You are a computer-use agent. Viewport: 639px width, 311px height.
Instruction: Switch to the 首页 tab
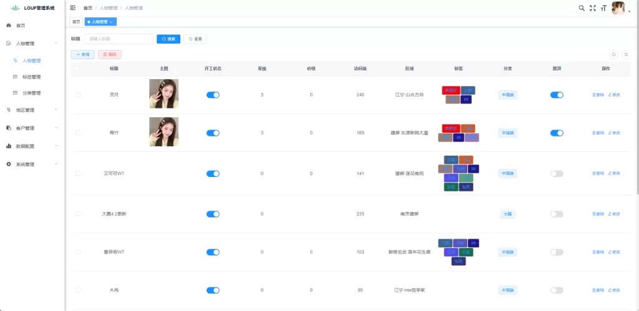click(76, 22)
